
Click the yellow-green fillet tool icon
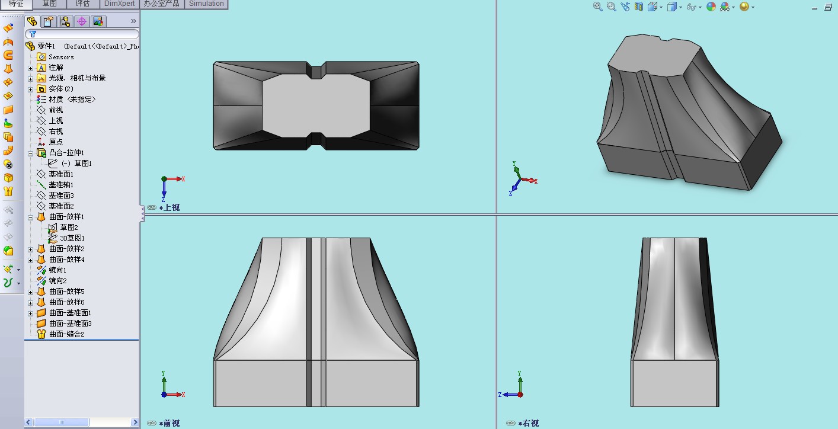[x=8, y=251]
